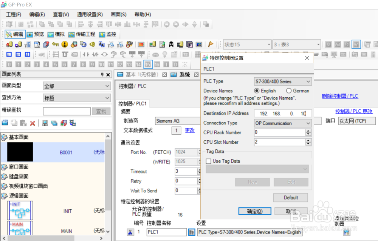Click the horizontal split window icon
378x241 pixels.
pos(18,54)
